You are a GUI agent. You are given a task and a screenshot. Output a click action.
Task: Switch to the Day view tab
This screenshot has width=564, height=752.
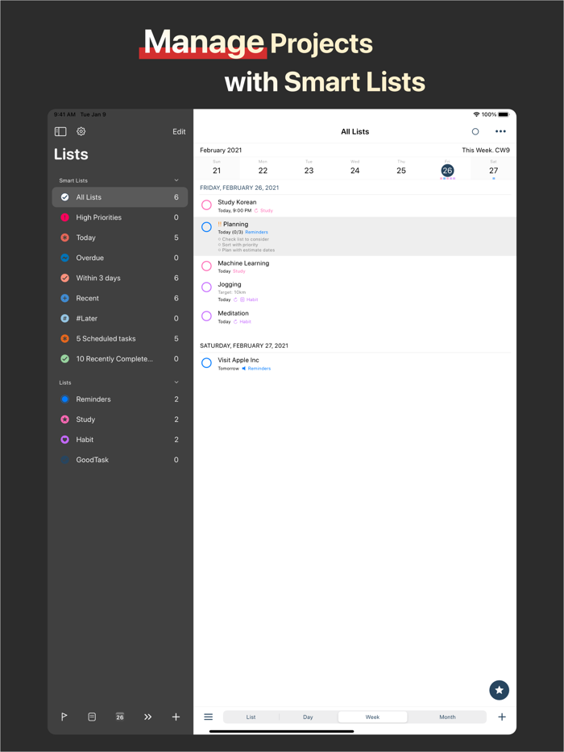308,717
